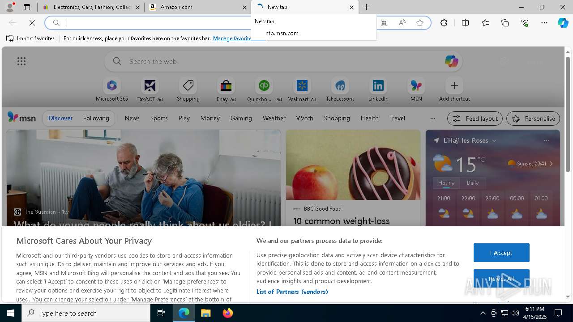Expand the Sunset 20:41 arrow
Image resolution: width=573 pixels, height=322 pixels.
(x=551, y=164)
